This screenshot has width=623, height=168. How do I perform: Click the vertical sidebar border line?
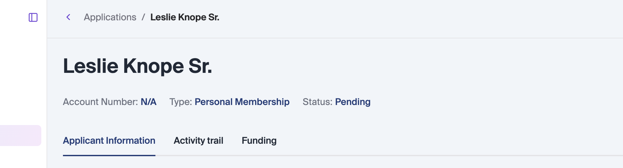click(x=47, y=82)
